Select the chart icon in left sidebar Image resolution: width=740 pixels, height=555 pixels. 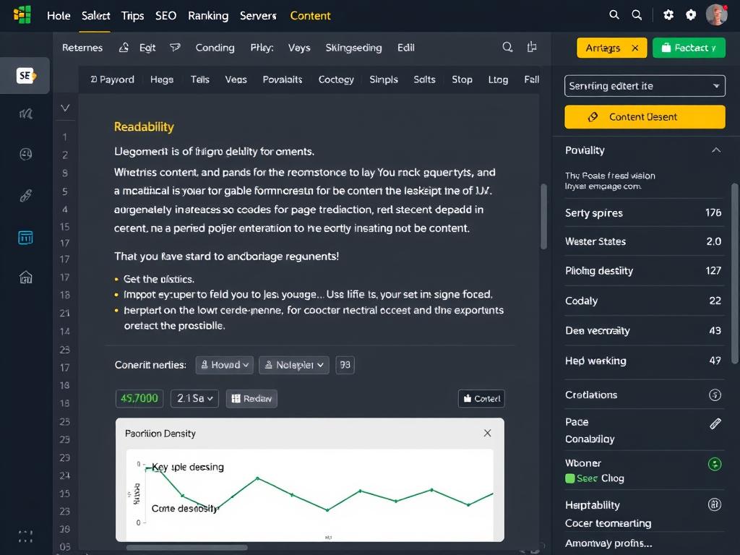(x=25, y=113)
